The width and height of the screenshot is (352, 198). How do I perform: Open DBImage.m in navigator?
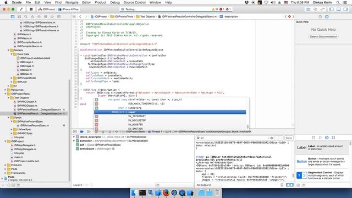[27, 66]
